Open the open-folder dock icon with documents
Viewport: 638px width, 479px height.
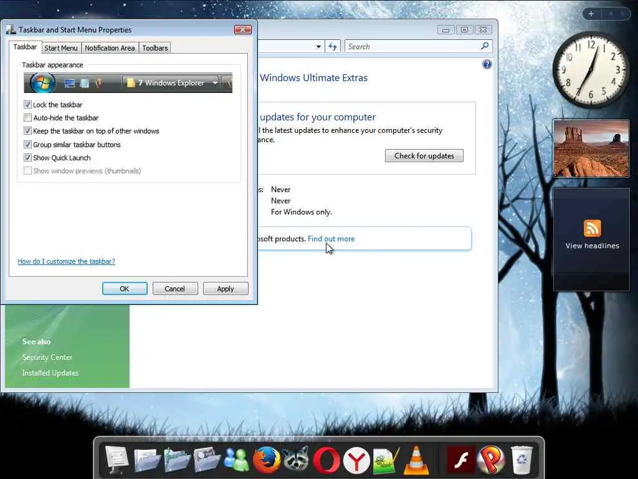click(x=177, y=460)
